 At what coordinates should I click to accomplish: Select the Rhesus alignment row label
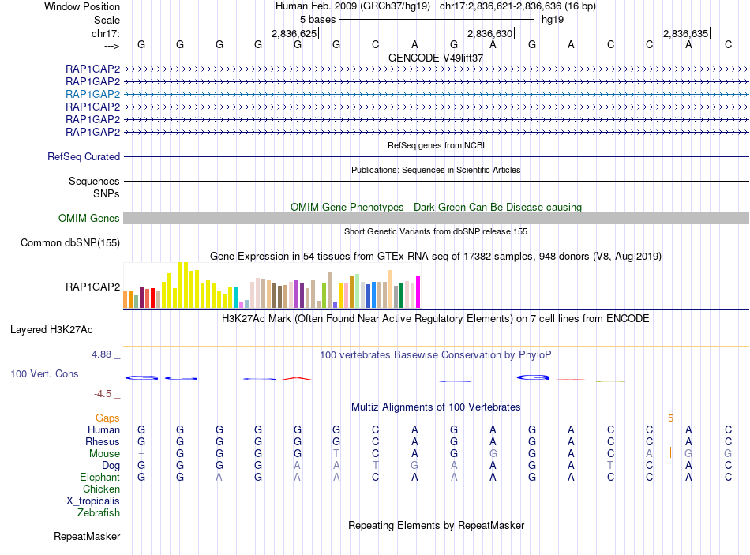(x=103, y=441)
